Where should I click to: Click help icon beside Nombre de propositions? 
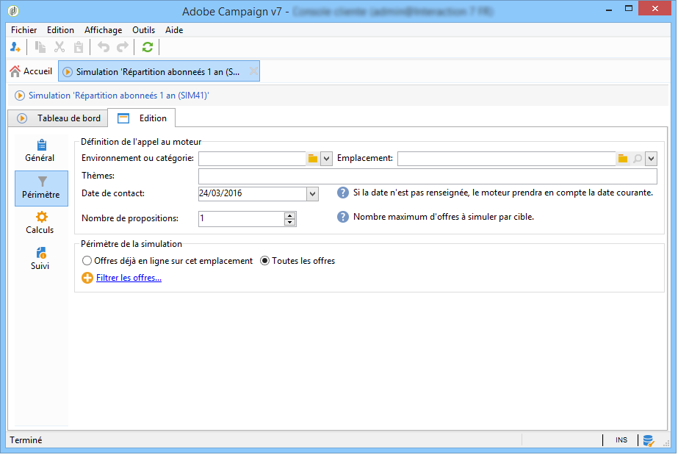click(343, 217)
